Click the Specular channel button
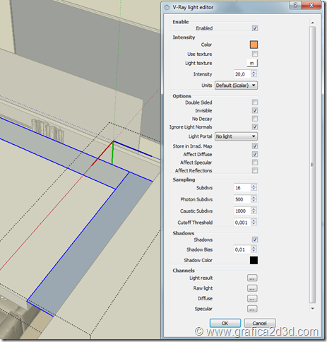Viewport: 327px width, 342px height. [x=252, y=309]
